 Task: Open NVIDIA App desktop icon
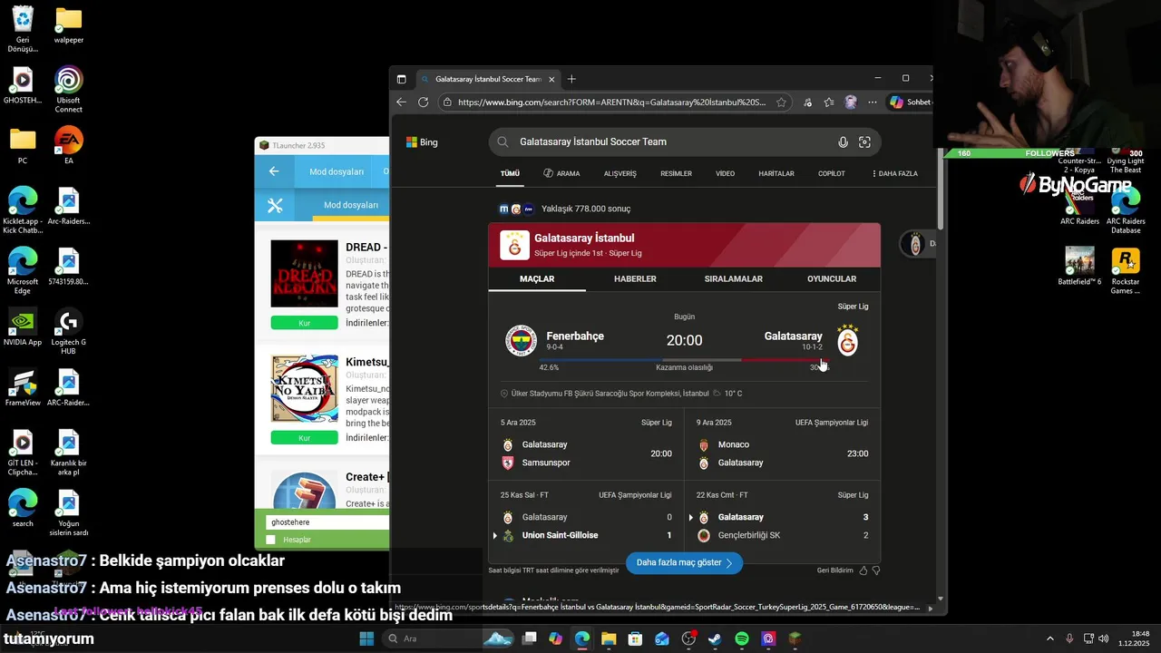23,327
